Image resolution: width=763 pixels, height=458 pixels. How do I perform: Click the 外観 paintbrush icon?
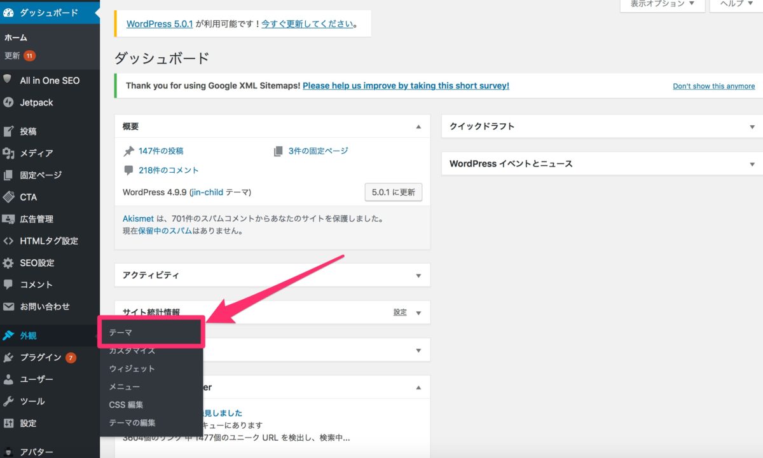click(x=8, y=335)
